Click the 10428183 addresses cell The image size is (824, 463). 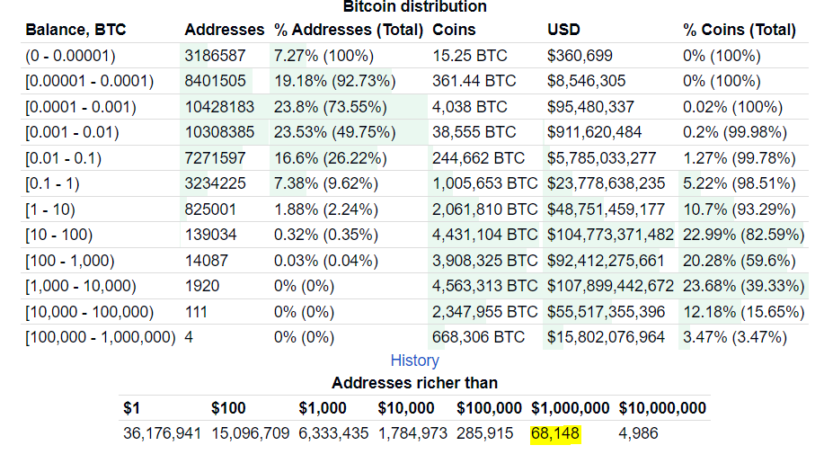[220, 107]
